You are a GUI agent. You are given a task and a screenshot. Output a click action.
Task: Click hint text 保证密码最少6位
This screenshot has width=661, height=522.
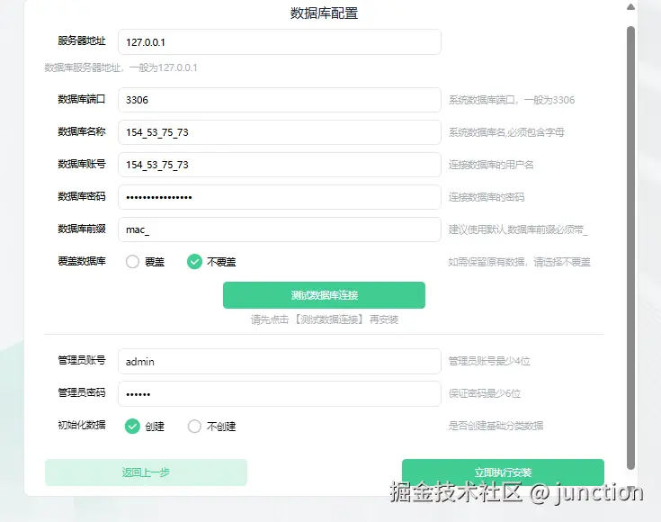(485, 393)
